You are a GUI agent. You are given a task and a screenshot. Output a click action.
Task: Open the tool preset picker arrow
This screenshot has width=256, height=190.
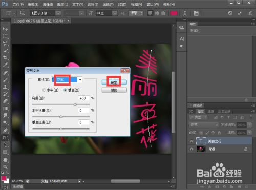pos(14,13)
